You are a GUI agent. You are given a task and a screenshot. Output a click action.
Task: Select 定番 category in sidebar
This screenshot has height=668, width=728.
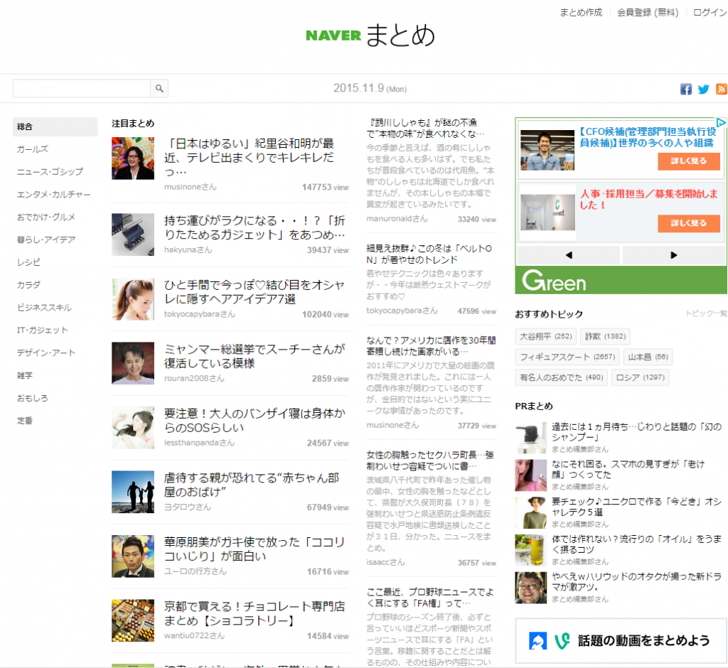25,421
